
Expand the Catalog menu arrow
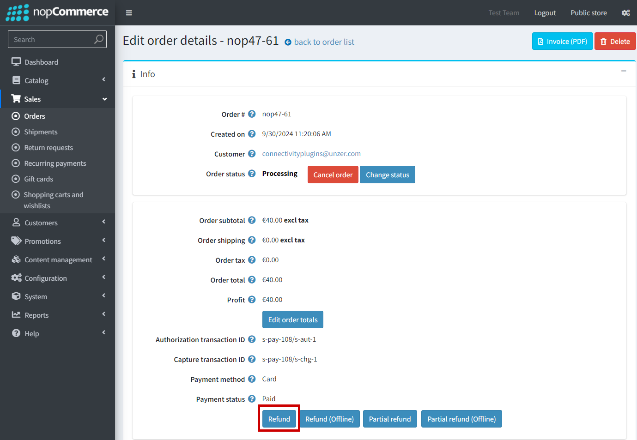[x=104, y=79]
